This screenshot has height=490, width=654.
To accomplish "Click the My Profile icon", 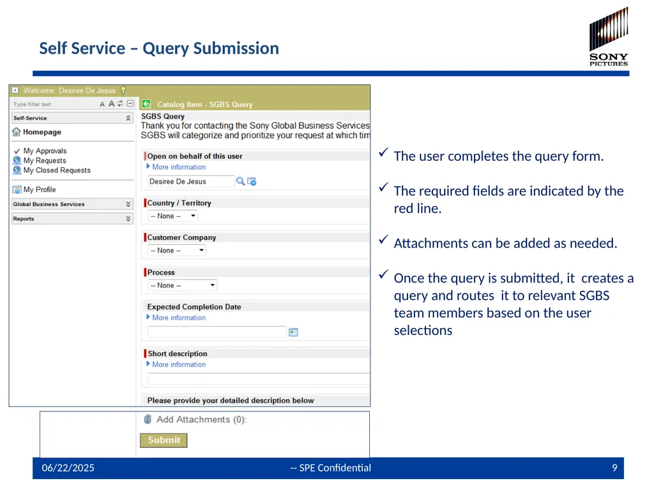I will (17, 189).
